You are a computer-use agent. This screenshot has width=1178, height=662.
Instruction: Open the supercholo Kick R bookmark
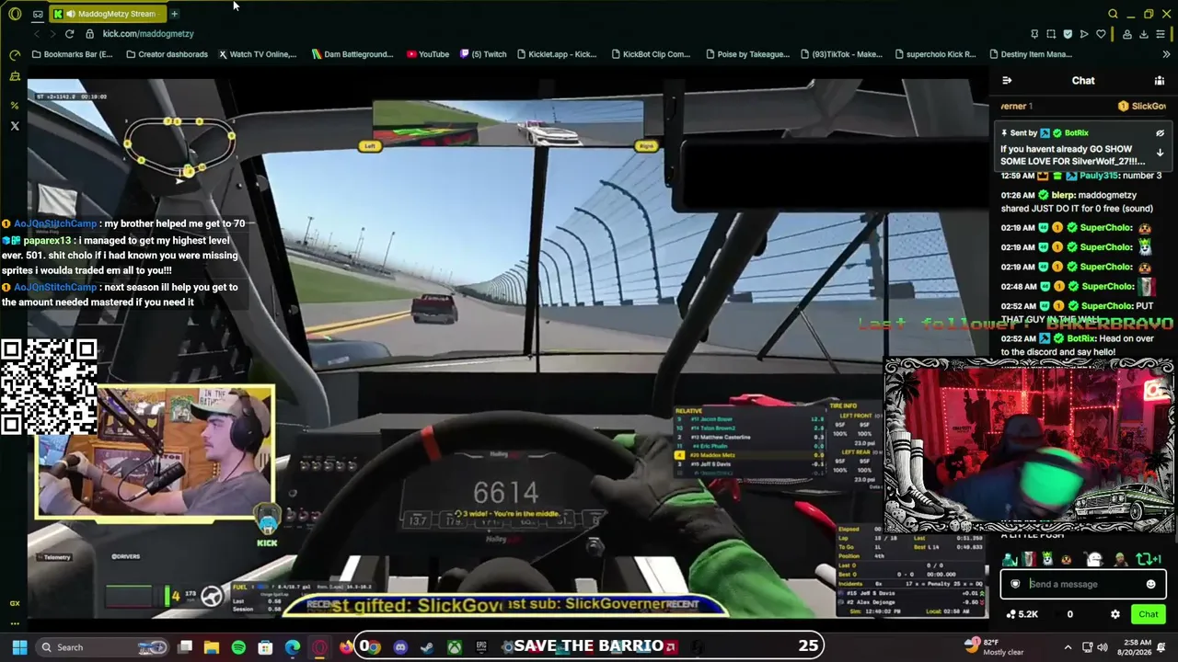(934, 54)
